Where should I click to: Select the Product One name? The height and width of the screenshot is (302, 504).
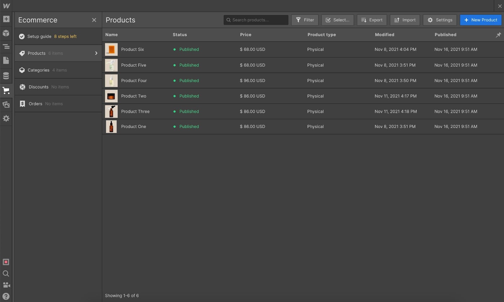134,126
